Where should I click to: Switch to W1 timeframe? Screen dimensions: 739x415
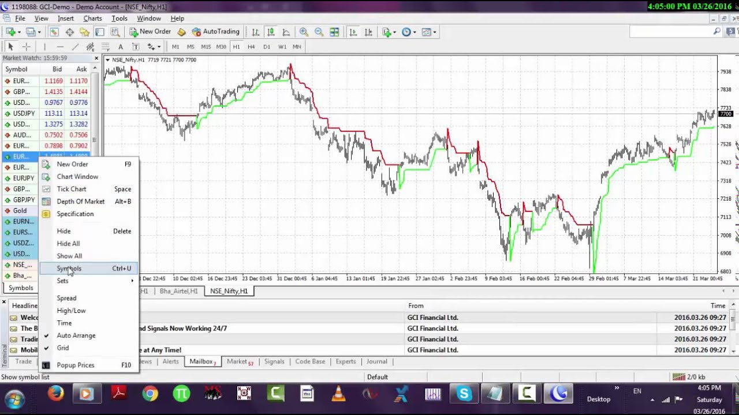[282, 47]
